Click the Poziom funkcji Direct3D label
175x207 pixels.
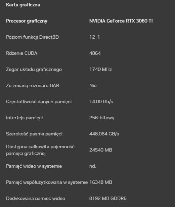tap(32, 37)
